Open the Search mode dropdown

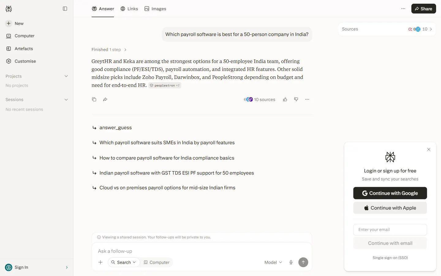[124, 262]
